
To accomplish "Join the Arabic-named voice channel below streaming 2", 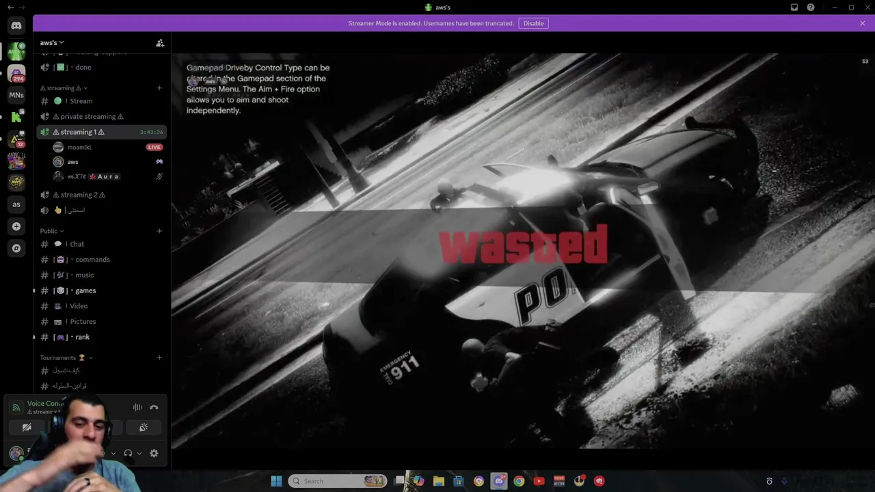I will click(101, 210).
